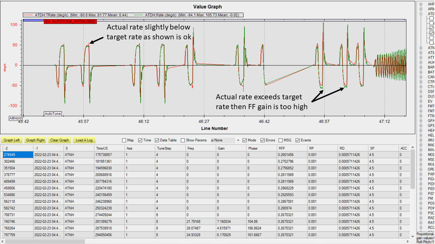Enable the Show Params checkbox
The image size is (435, 244).
(x=183, y=140)
